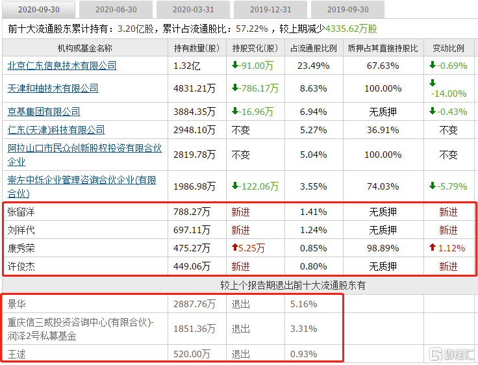The width and height of the screenshot is (478, 365).
Task: Click the down arrow beside -91.00万
Action: pos(234,65)
